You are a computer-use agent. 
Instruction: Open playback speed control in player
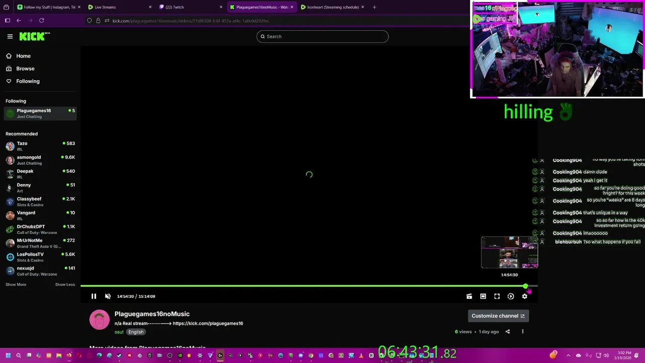coord(510,296)
